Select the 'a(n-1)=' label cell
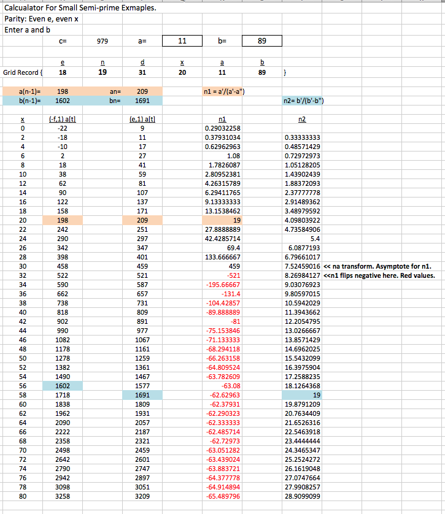445x514 pixels. [23, 91]
